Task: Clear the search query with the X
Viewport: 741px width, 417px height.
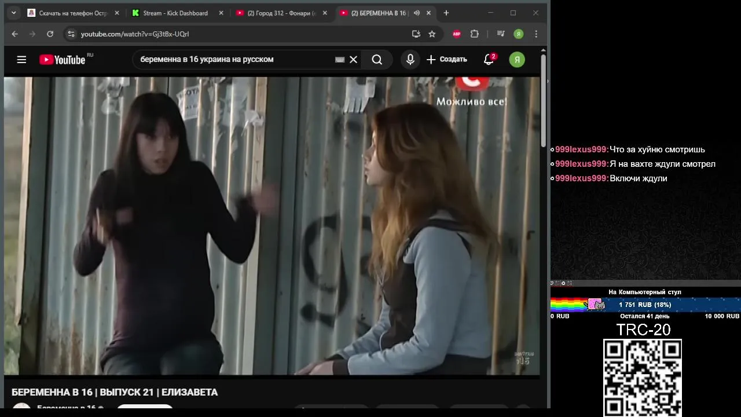Action: (353, 60)
